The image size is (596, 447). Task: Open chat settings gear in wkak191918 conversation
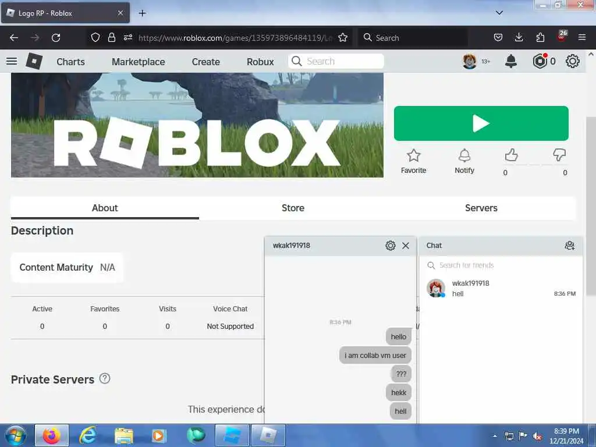(x=391, y=246)
